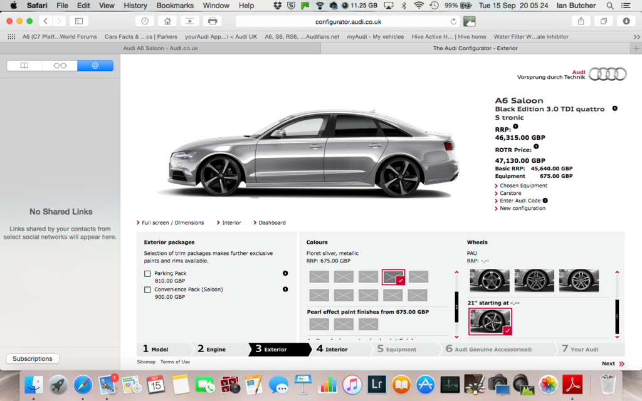
Task: Open Spotlight search in the menu bar
Action: point(609,5)
